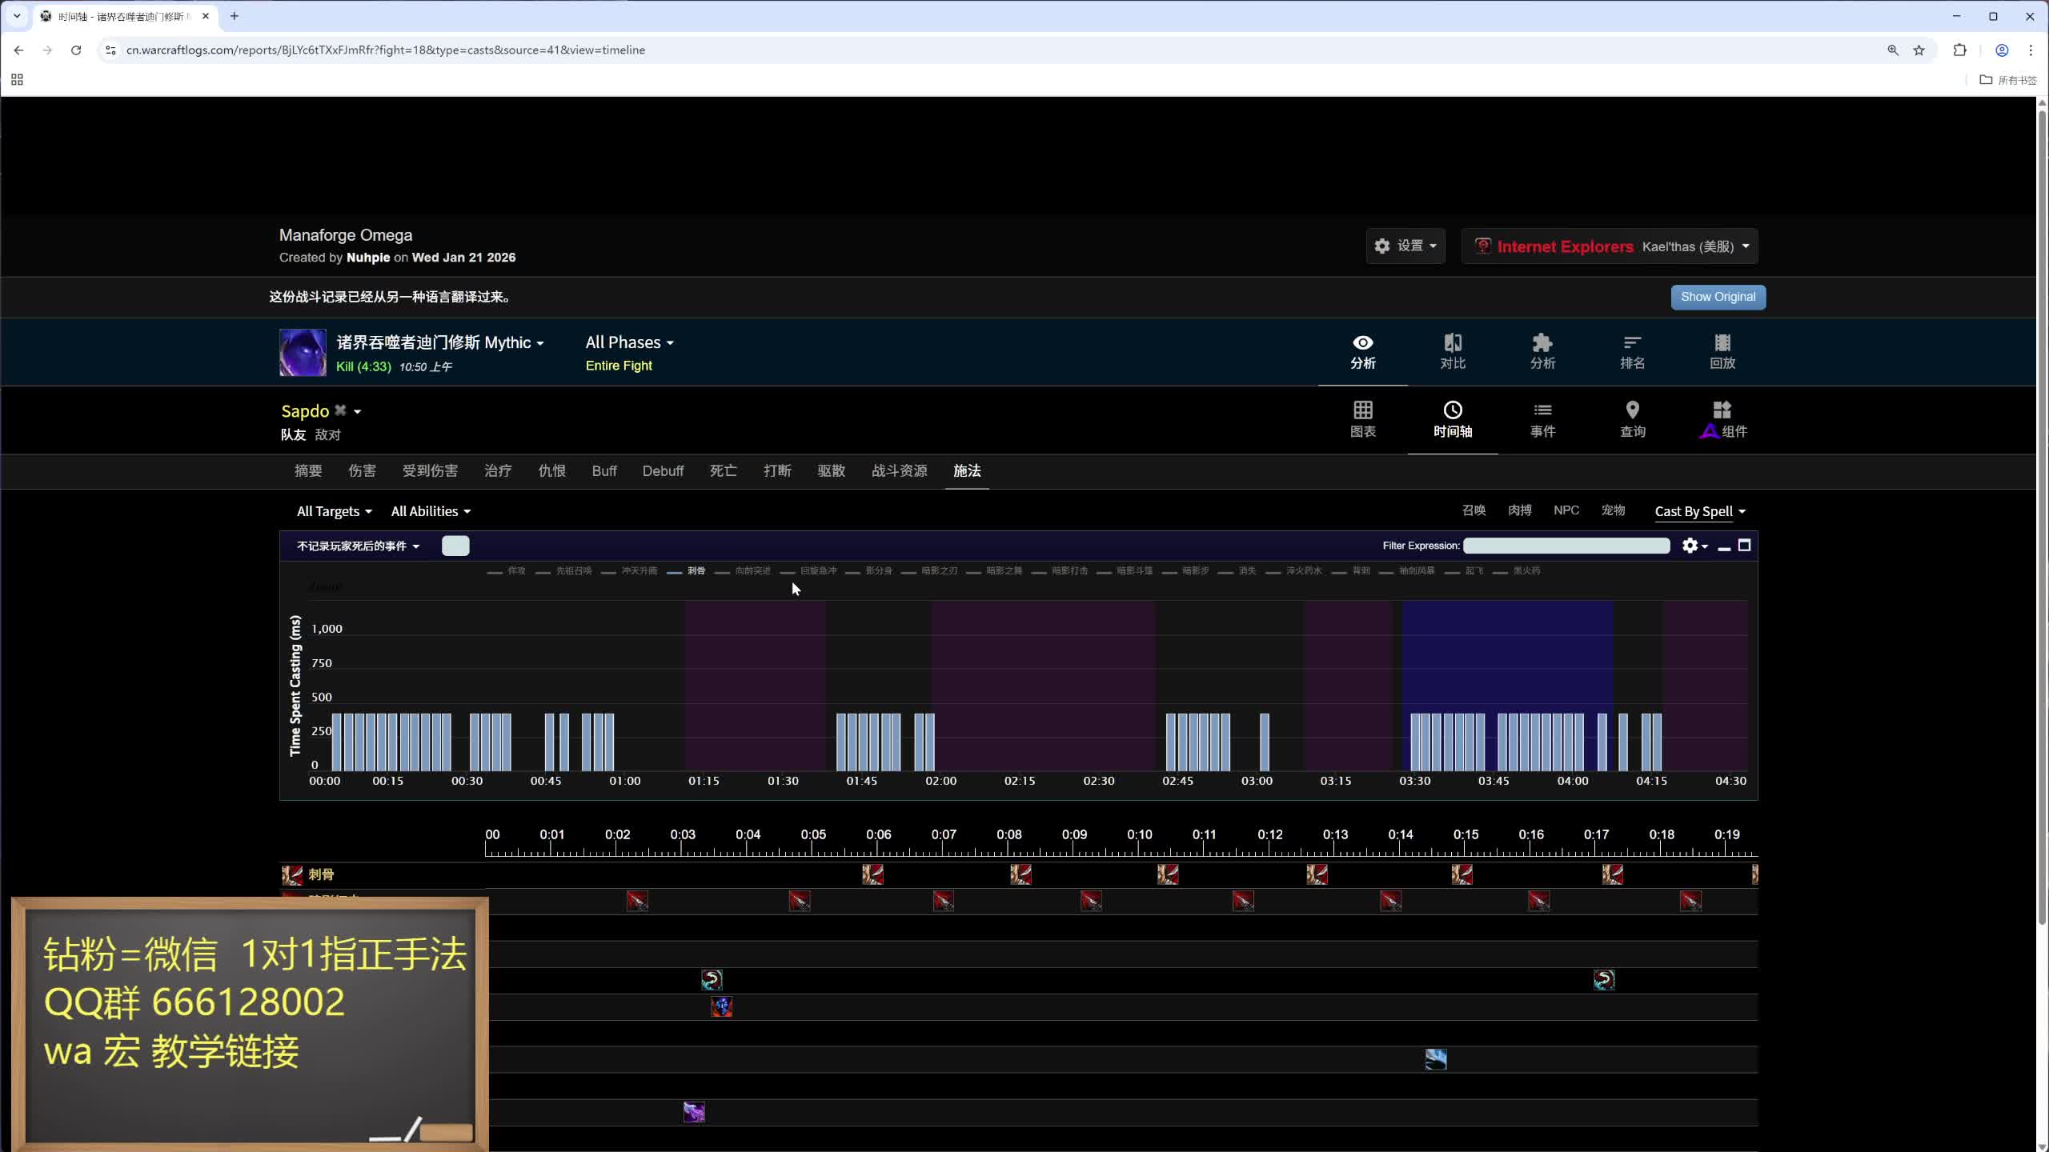2049x1152 pixels.
Task: Switch to the 伤害 damage tab
Action: [362, 471]
